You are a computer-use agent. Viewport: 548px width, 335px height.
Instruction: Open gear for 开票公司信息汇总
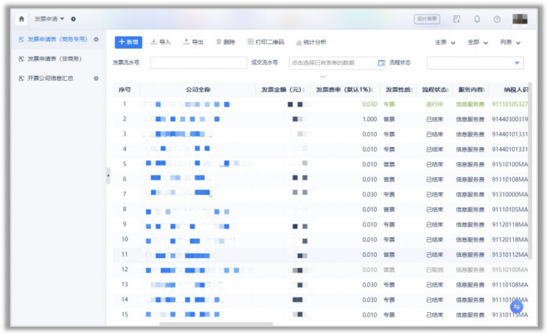96,79
